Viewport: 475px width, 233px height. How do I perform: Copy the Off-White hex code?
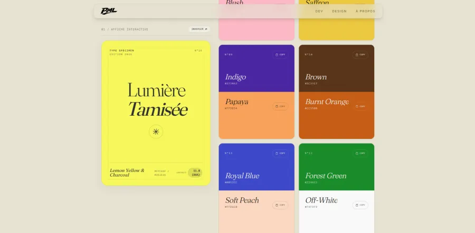tap(360, 205)
